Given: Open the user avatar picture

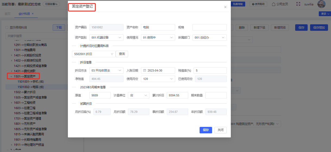Looking at the screenshot, I should pos(321,4).
